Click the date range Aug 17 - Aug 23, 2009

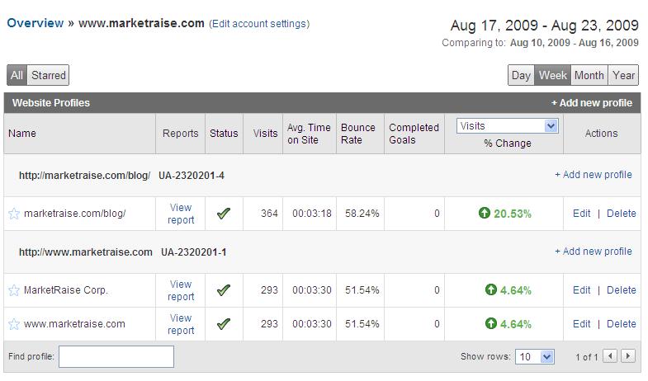[x=544, y=26]
